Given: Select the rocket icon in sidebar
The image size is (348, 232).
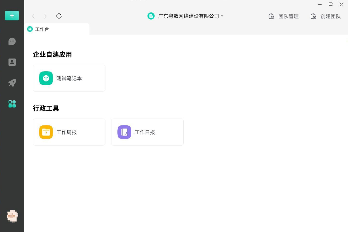Looking at the screenshot, I should pos(12,83).
